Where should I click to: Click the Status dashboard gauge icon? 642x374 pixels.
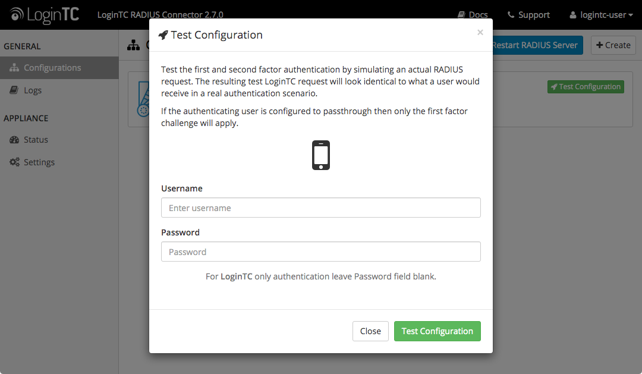14,140
